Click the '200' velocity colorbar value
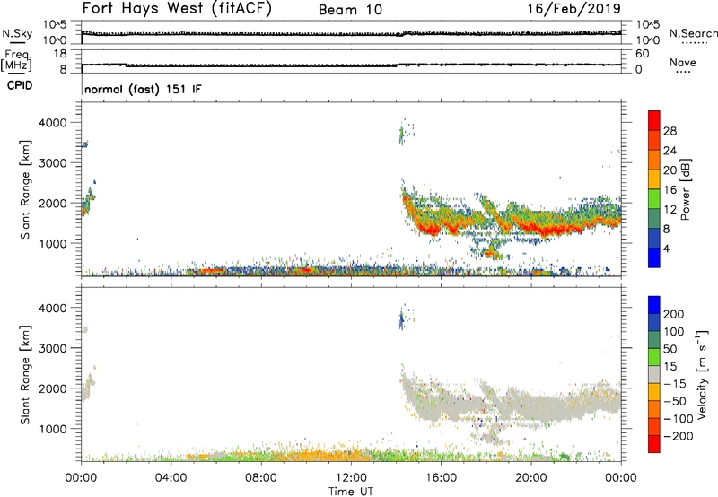Image resolution: width=718 pixels, height=497 pixels. (x=674, y=314)
